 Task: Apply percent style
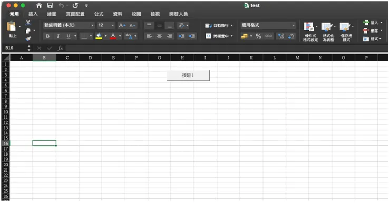tap(258, 36)
